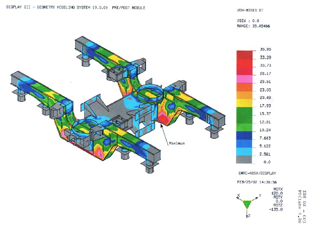The image size is (319, 229).
Task: Choose the green 12.81 legend band
Action: click(x=244, y=119)
